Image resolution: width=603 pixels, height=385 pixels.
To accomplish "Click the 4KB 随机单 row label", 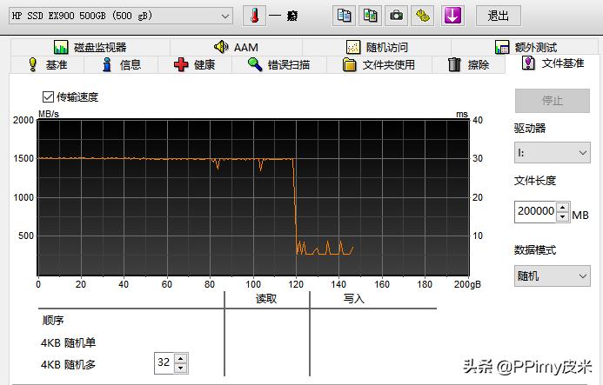I will pos(68,342).
